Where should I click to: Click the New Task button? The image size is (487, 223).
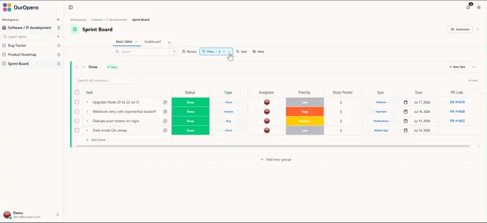(x=457, y=67)
